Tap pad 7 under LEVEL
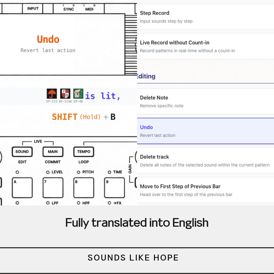Image resolution: width=274 pixels, height=274 pixels. [53, 188]
